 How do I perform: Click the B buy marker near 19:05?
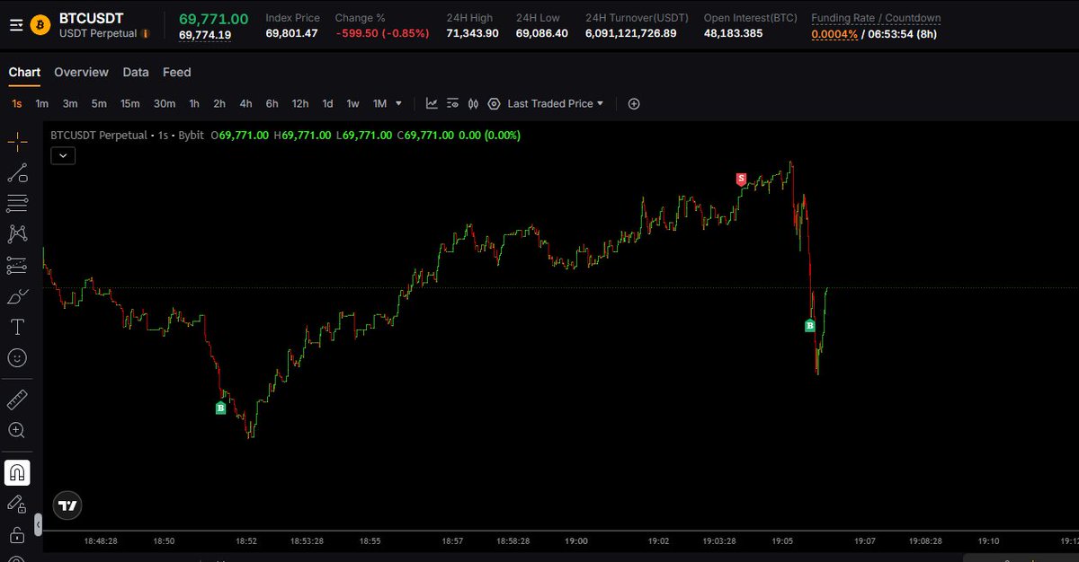click(810, 326)
